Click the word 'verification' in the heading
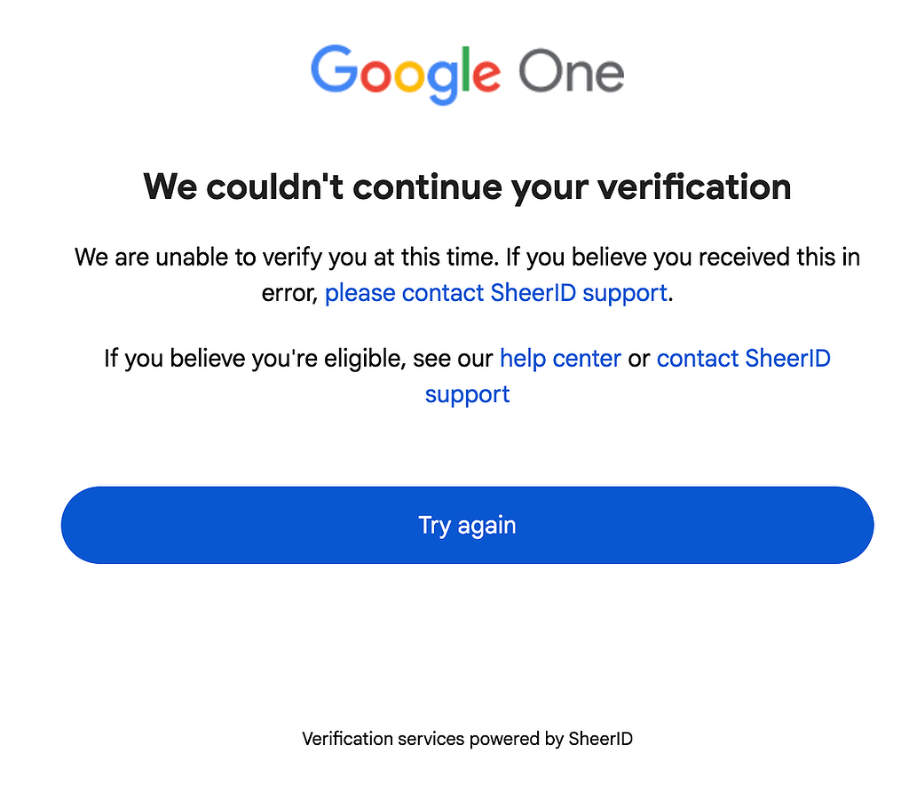Viewport: 909px width, 809px height. [694, 187]
